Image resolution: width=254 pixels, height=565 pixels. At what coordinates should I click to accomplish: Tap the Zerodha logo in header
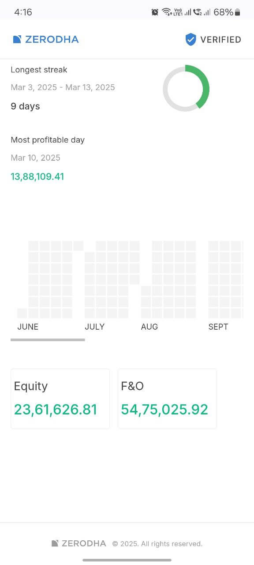click(x=46, y=39)
